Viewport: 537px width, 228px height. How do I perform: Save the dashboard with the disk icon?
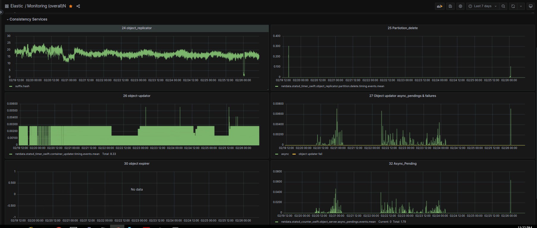point(450,6)
